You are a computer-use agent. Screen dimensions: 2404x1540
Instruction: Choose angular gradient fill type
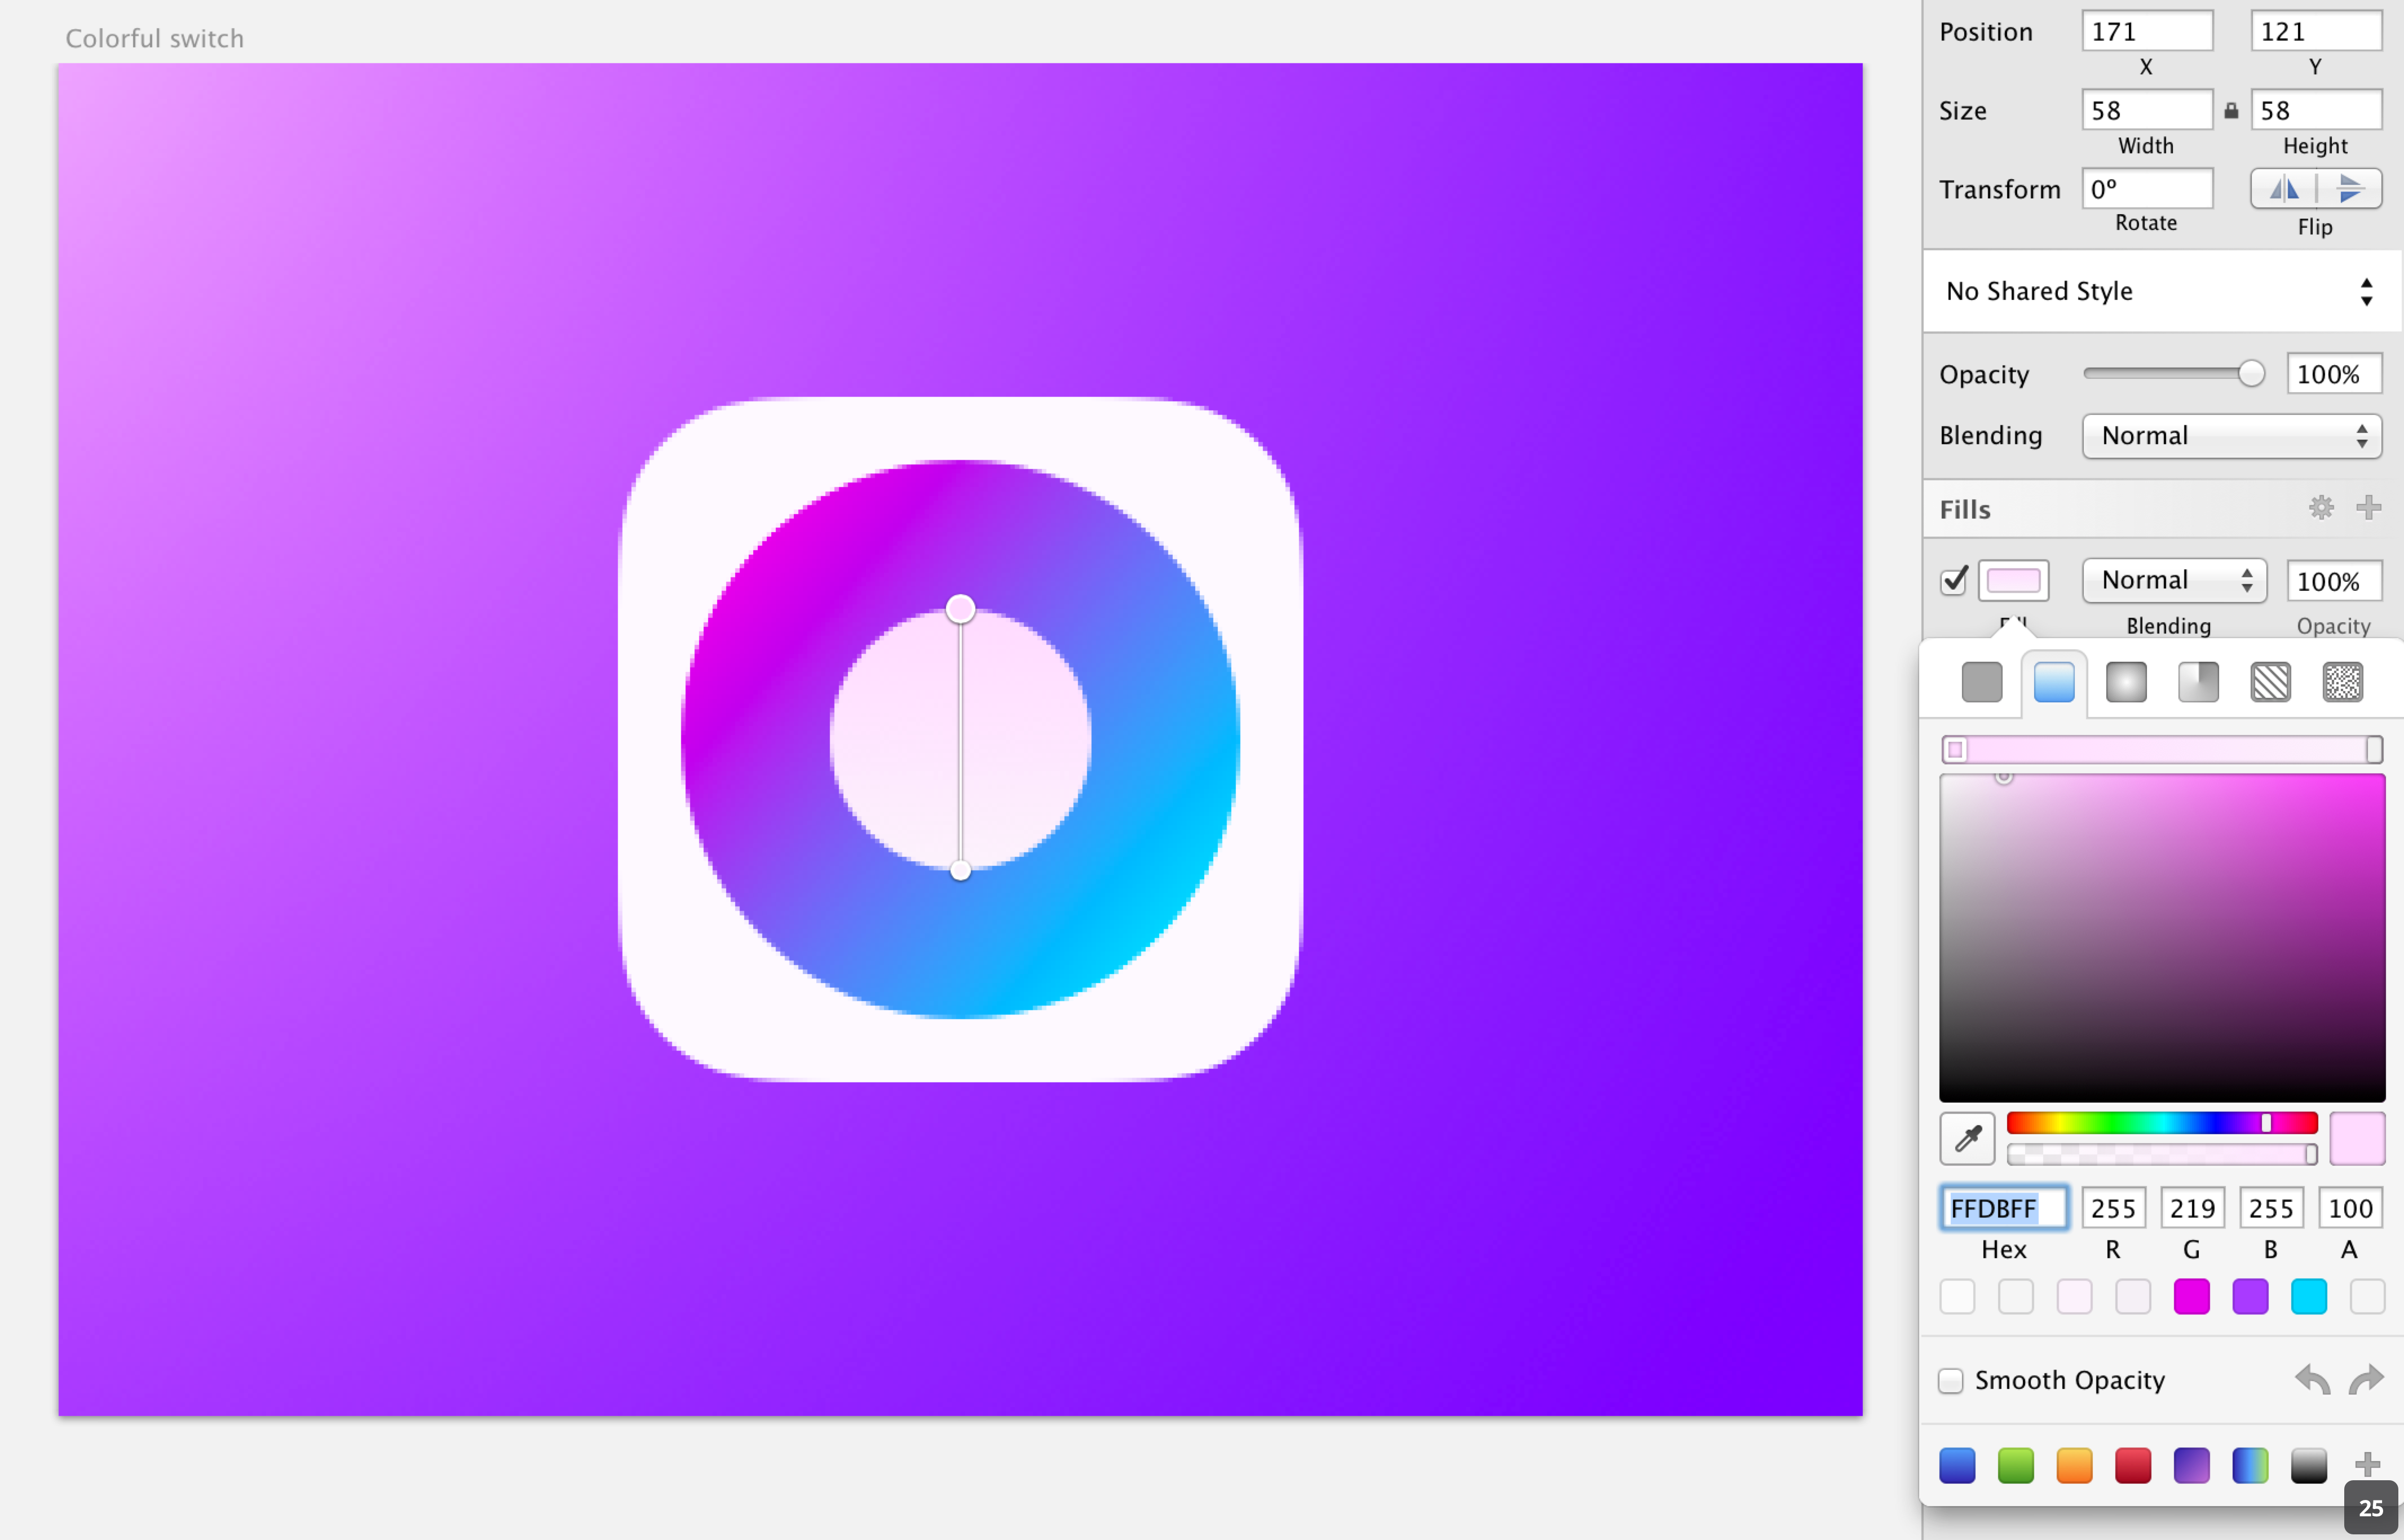(x=2198, y=683)
